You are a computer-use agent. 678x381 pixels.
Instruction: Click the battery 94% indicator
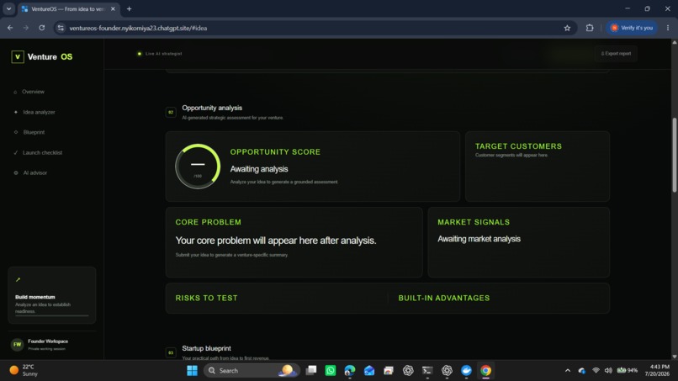click(x=628, y=371)
